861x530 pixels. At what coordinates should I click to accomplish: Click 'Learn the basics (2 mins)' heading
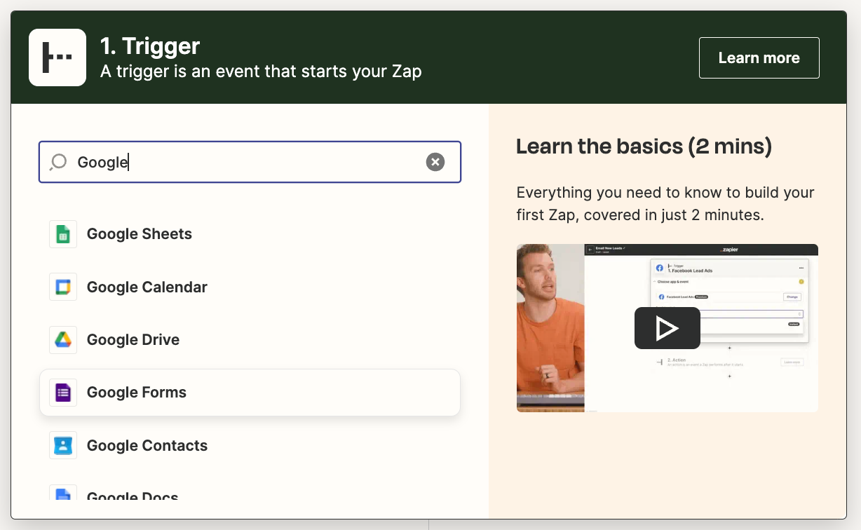coord(644,147)
